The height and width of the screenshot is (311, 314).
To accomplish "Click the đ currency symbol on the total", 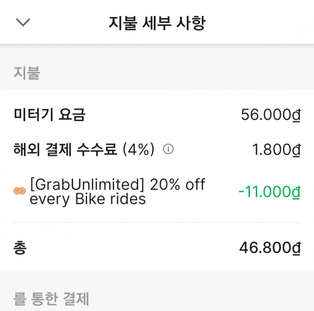I will pyautogui.click(x=296, y=248).
